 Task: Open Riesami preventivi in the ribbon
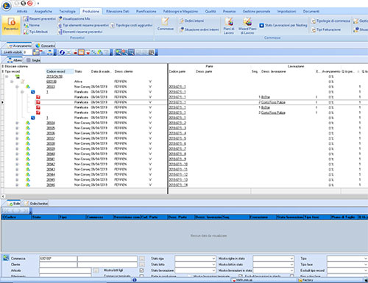[x=40, y=18]
